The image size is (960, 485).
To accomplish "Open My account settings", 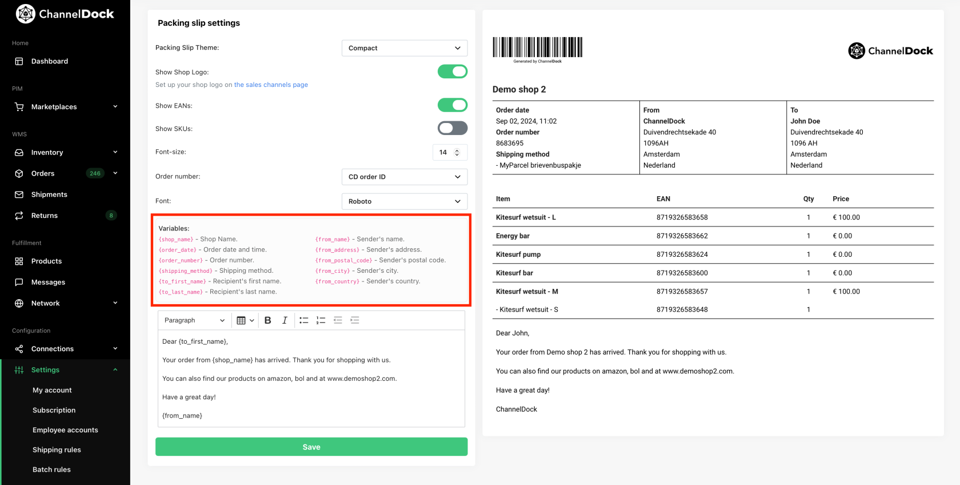I will point(52,390).
